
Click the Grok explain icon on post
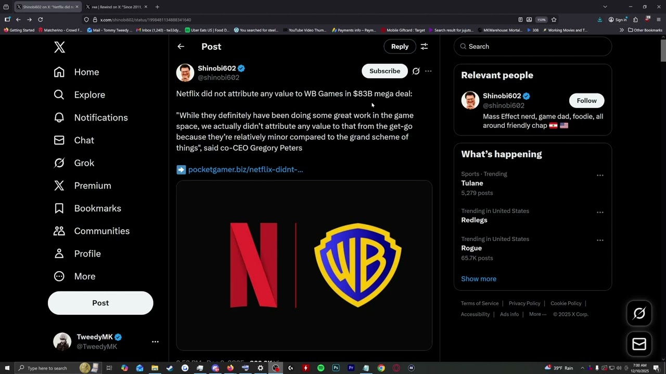(x=416, y=71)
